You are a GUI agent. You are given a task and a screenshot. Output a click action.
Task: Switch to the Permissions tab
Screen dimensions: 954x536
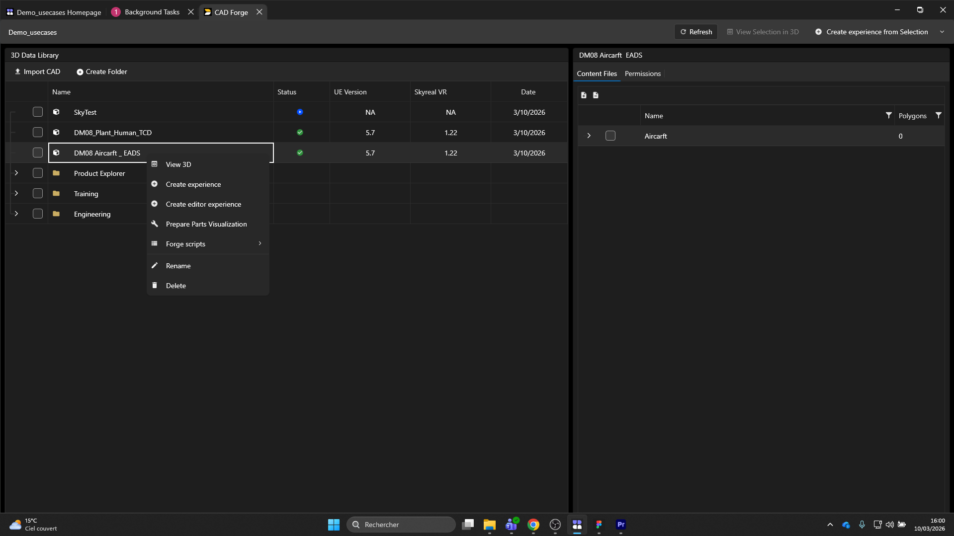tap(642, 74)
